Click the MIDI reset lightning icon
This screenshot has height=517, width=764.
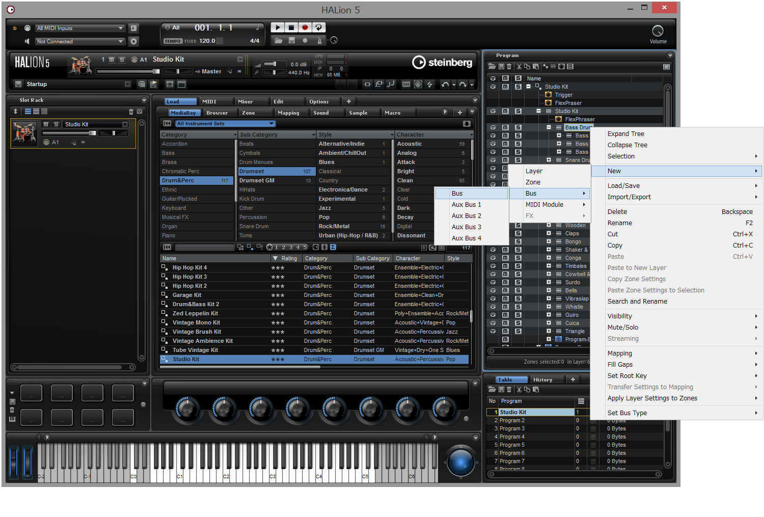coord(430,84)
